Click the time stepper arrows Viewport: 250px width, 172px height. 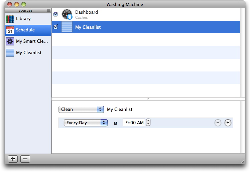[x=148, y=122]
